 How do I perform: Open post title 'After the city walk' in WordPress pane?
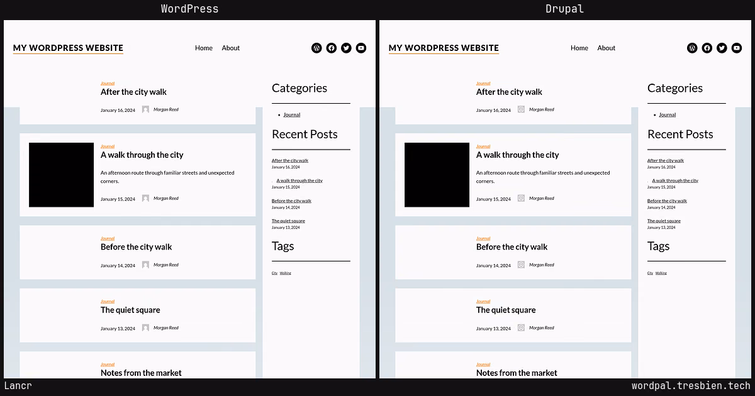(133, 92)
